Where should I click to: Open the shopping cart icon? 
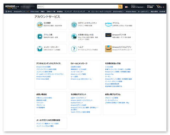(x=160, y=7)
